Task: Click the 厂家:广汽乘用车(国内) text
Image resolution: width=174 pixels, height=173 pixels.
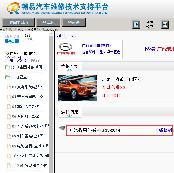Action: [122, 79]
